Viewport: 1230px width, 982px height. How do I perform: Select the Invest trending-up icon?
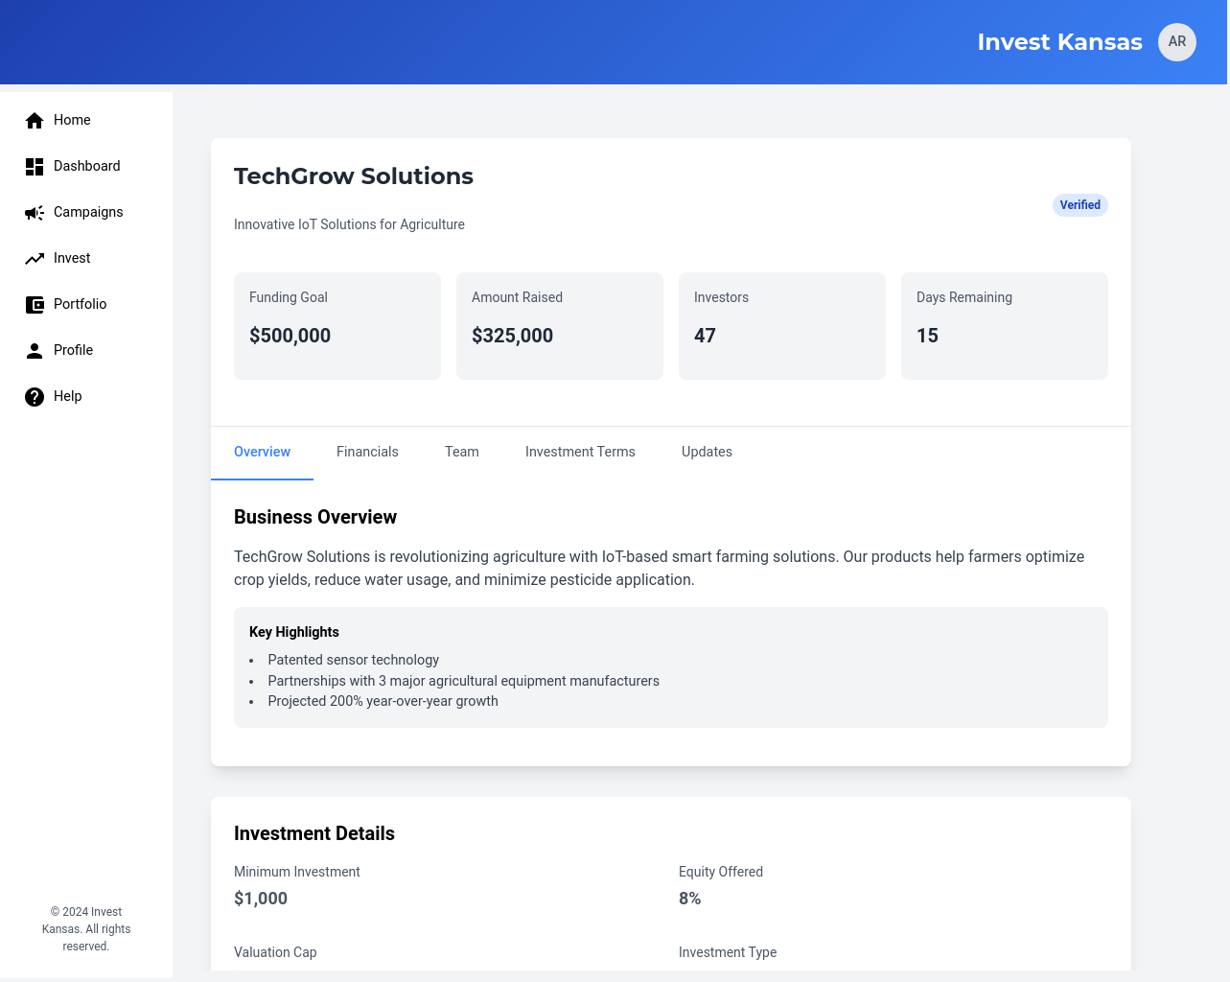tap(35, 258)
